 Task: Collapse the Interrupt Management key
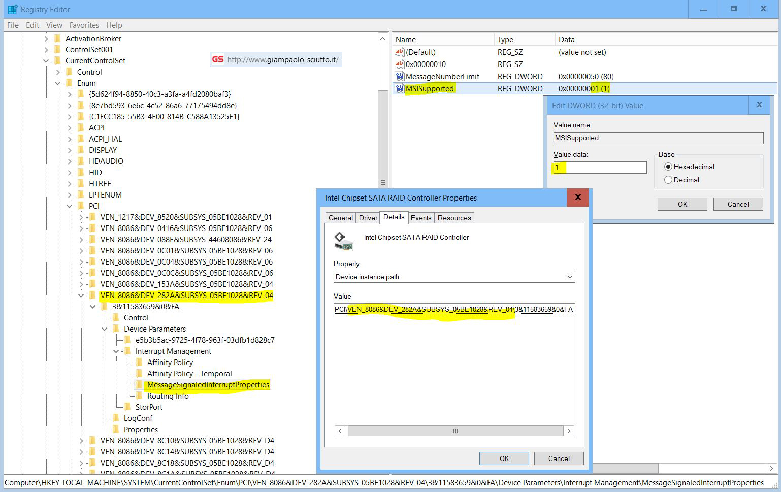pos(116,351)
